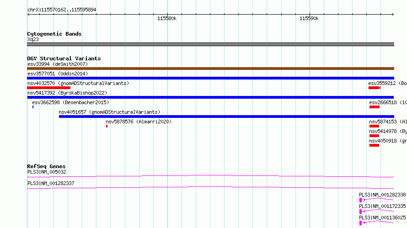Screen dimensions: 407x228
Task: Click the 115580k ruler tick label
Action: point(167,18)
